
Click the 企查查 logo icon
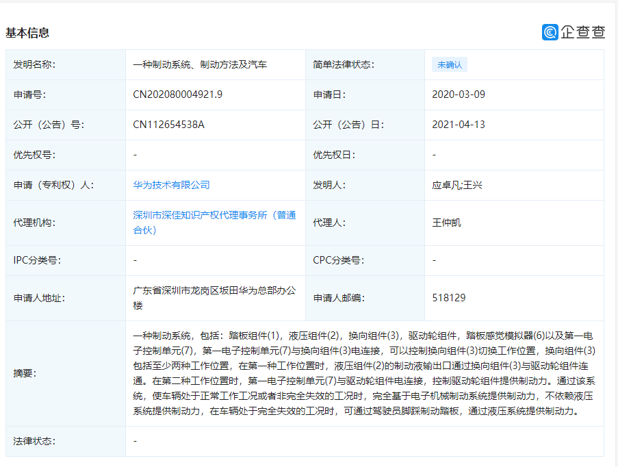pos(550,32)
